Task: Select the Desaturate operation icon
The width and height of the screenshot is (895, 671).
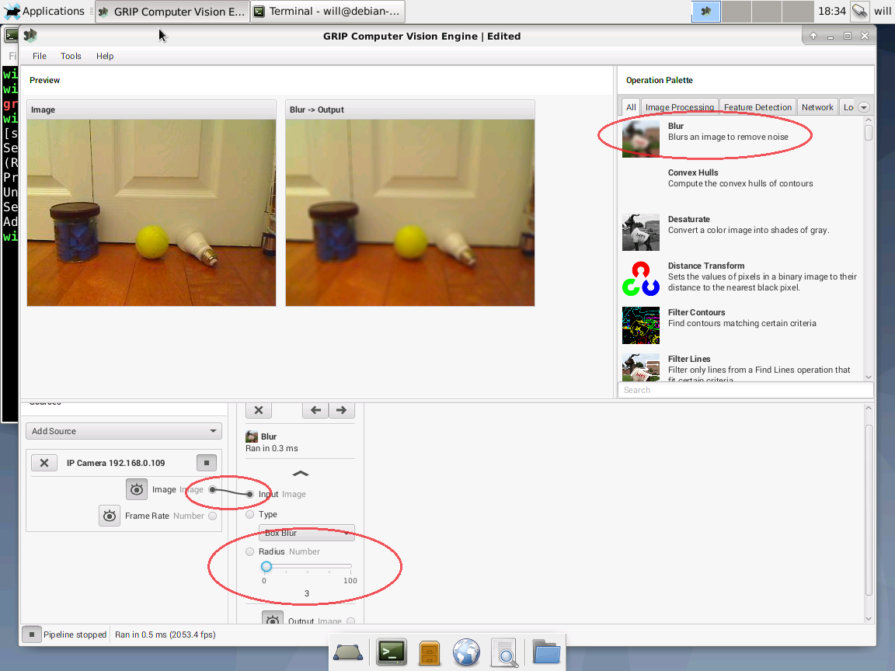Action: [640, 232]
